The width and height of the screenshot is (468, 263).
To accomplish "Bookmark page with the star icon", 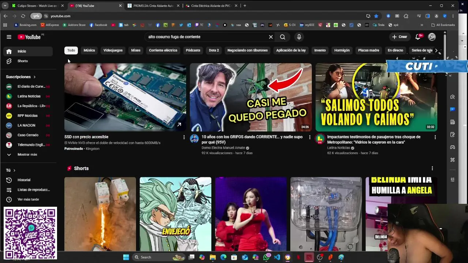I will 376,16.
